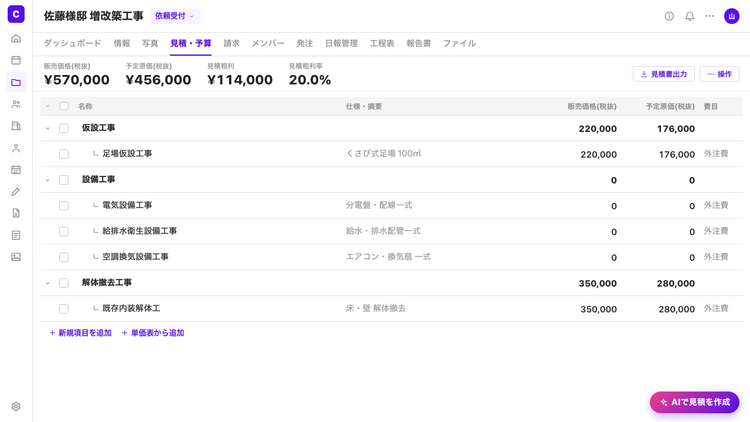Click the 販売価格(税抜) column header

tap(592, 107)
